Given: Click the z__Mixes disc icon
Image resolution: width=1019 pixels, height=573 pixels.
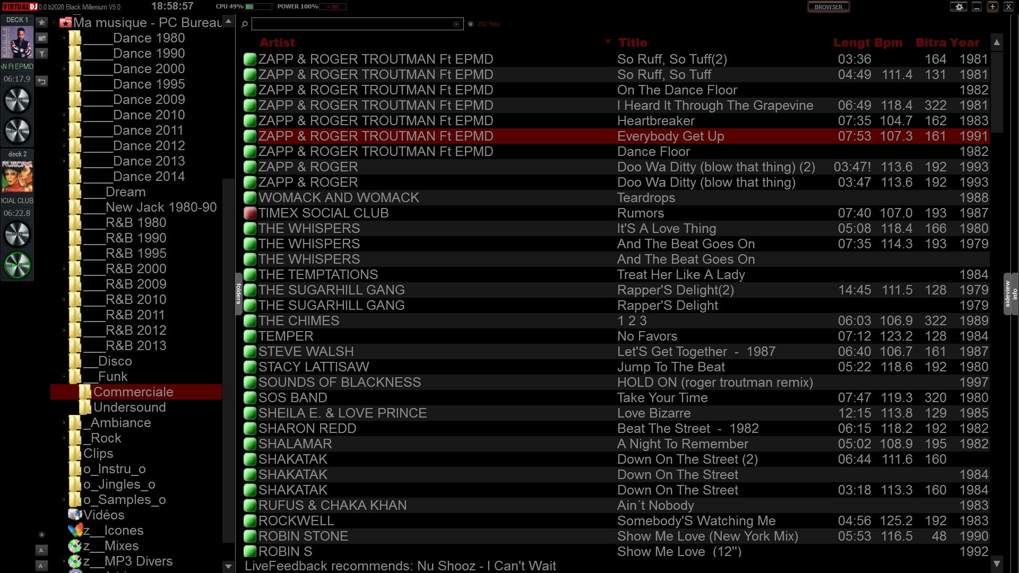Looking at the screenshot, I should pos(75,545).
